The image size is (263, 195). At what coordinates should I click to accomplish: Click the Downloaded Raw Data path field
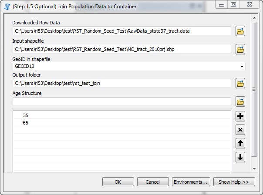coord(122,31)
